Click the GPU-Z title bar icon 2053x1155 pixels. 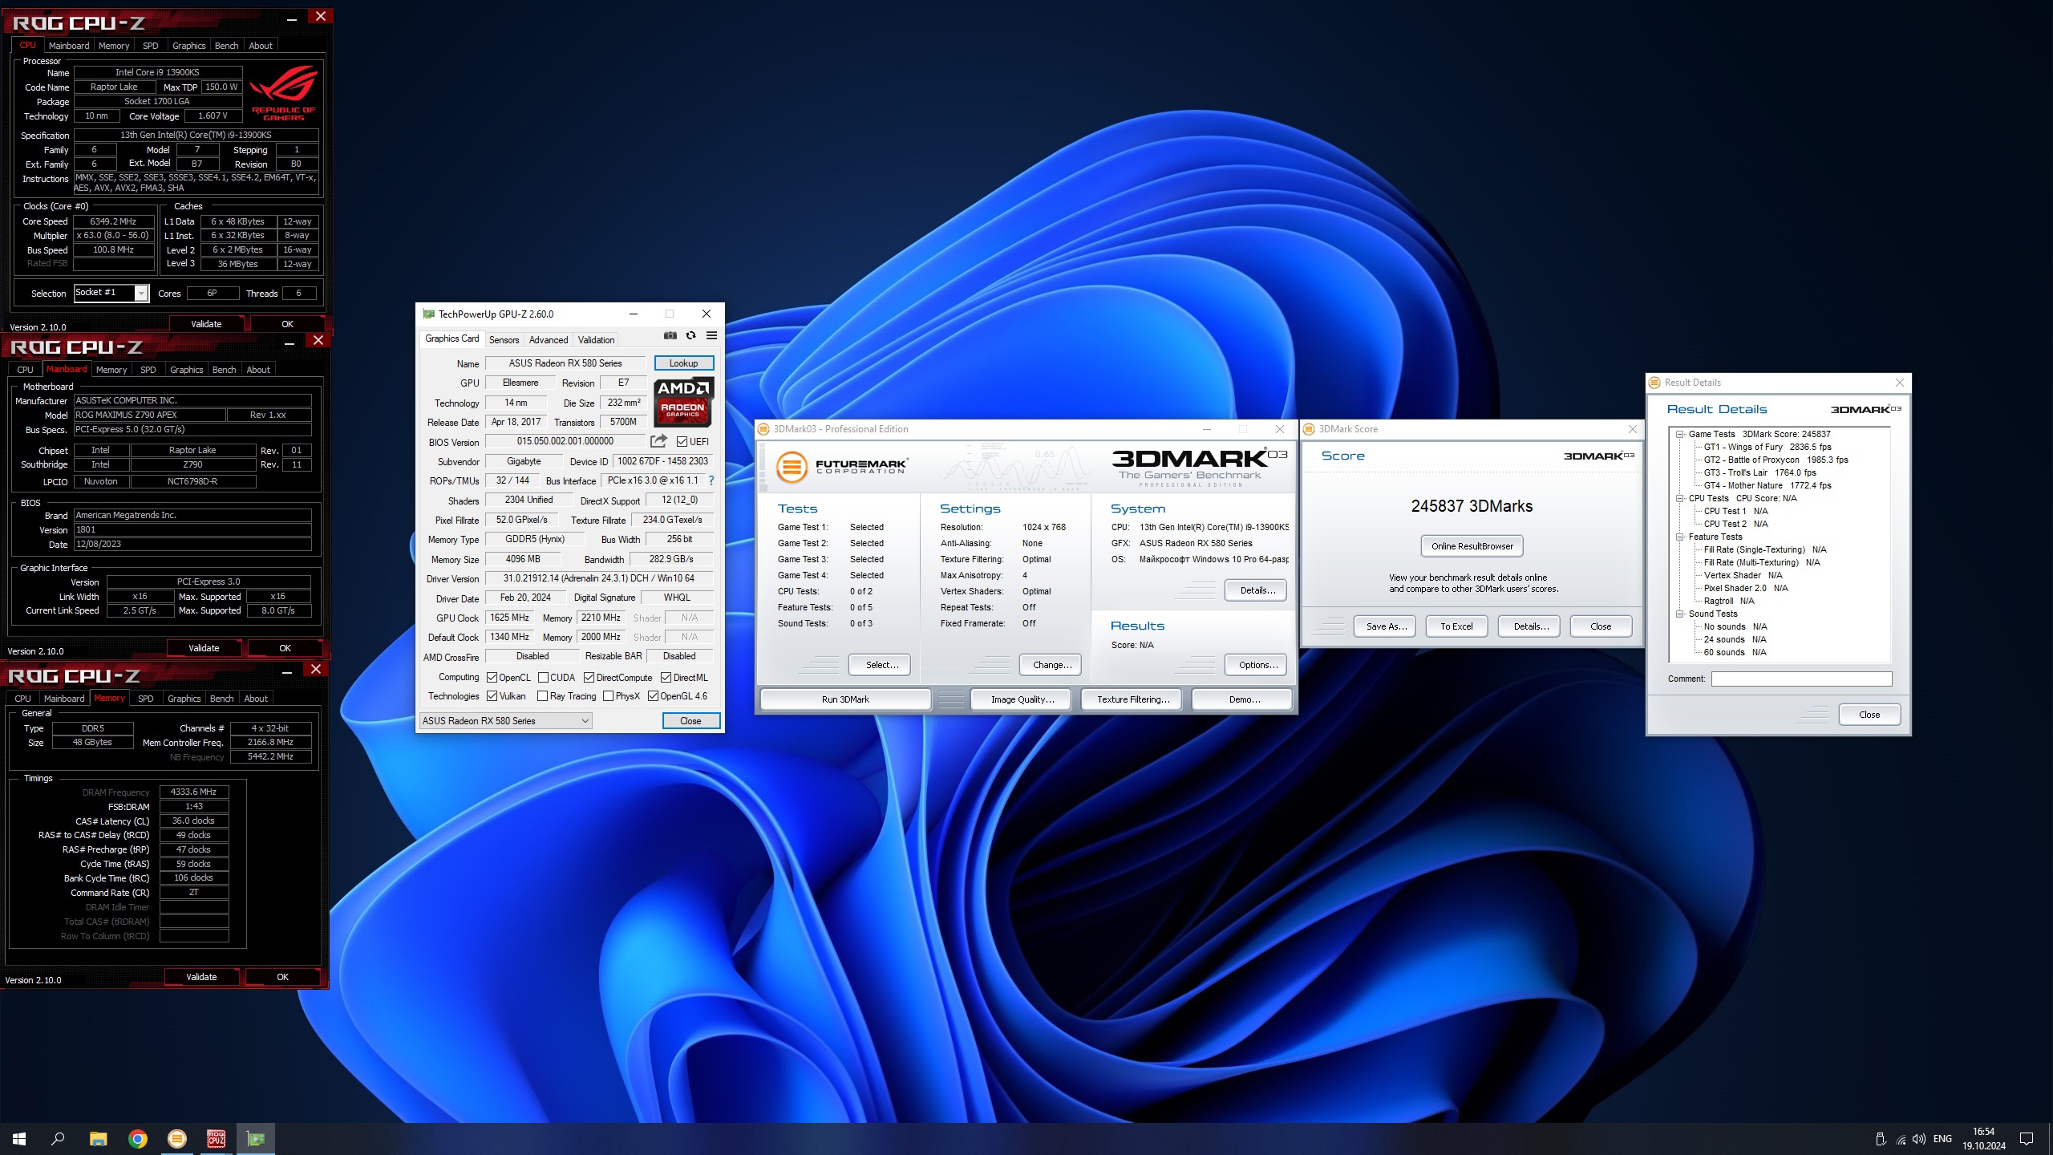coord(428,314)
